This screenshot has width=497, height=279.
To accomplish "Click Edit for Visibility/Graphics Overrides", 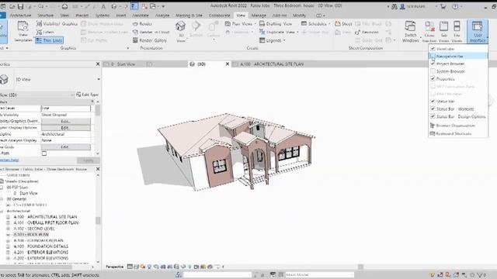I will (x=65, y=121).
